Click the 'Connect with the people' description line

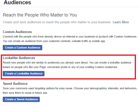click(70, 36)
